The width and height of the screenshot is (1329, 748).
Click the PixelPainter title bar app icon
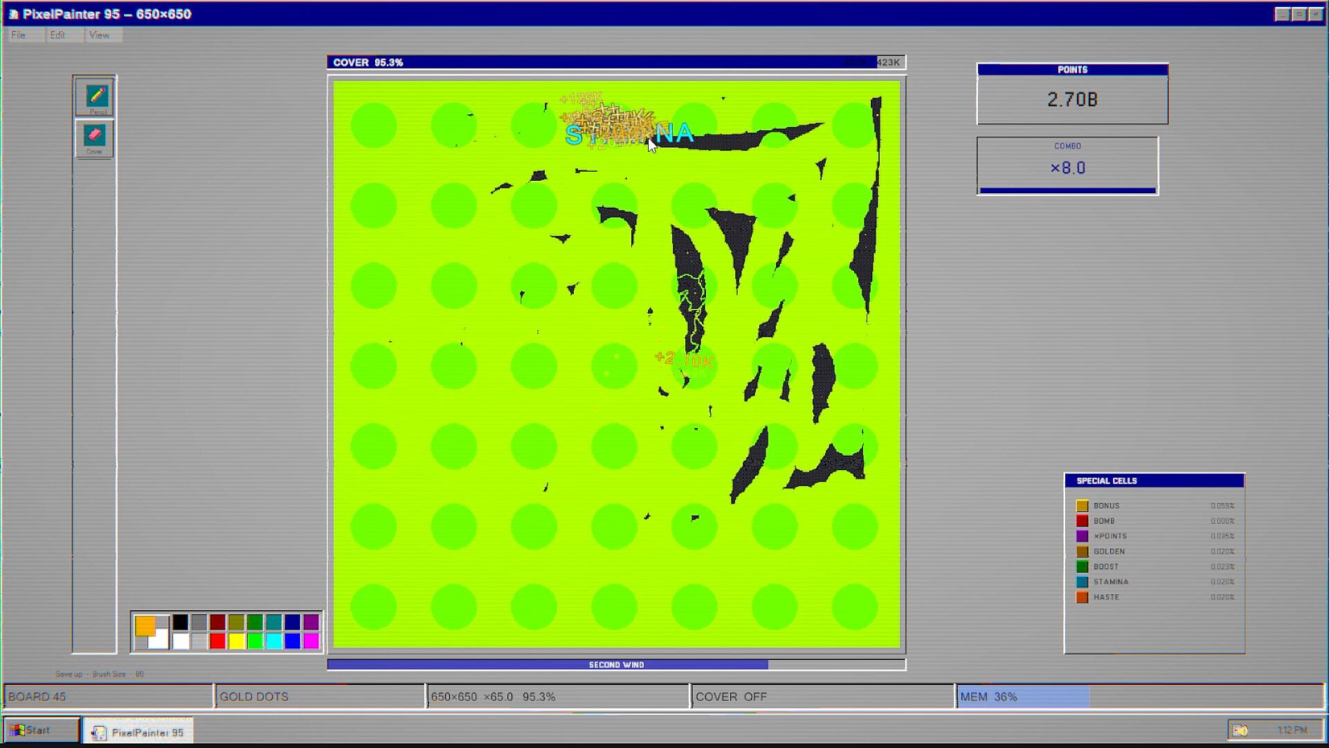click(13, 14)
